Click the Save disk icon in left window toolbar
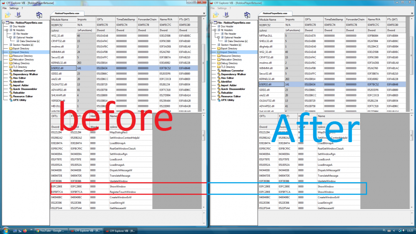 point(17,15)
